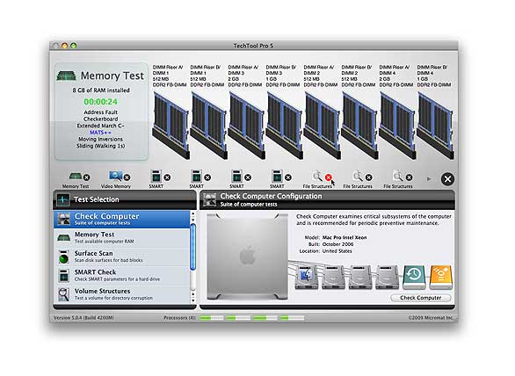Minimize the window with the yellow button
The height and width of the screenshot is (376, 515).
point(65,46)
